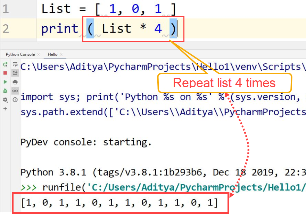Image resolution: width=306 pixels, height=221 pixels.
Task: Click 'List' inside the print call
Action: [x=116, y=29]
